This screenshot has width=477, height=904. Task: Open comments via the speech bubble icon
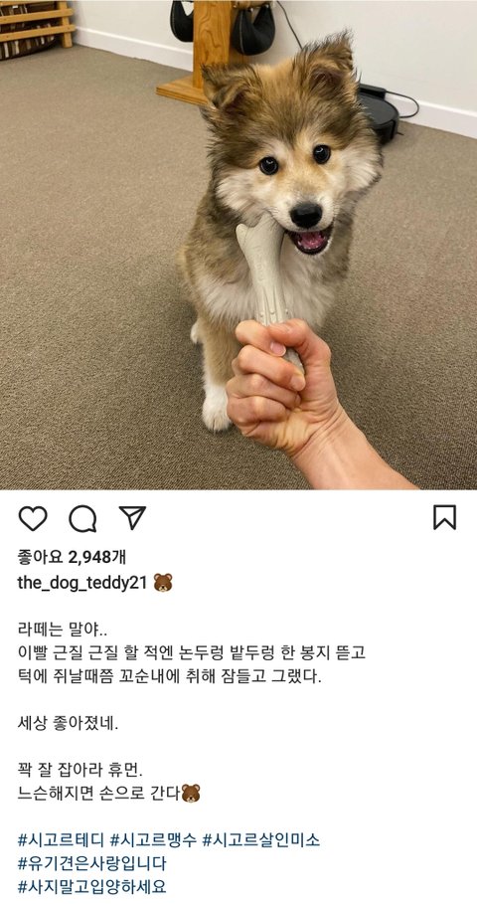click(x=82, y=518)
